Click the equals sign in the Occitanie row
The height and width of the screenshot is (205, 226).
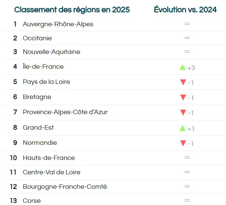pyautogui.click(x=187, y=38)
